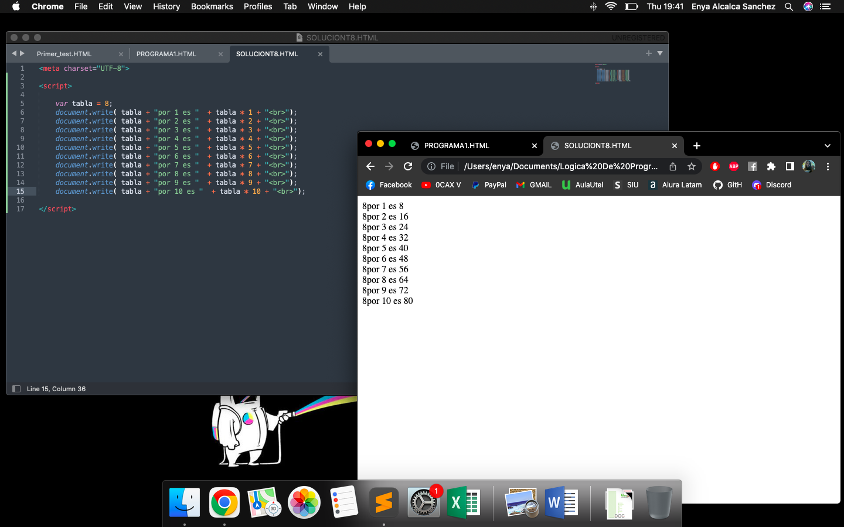Click Sublime previous tab arrow

[14, 53]
